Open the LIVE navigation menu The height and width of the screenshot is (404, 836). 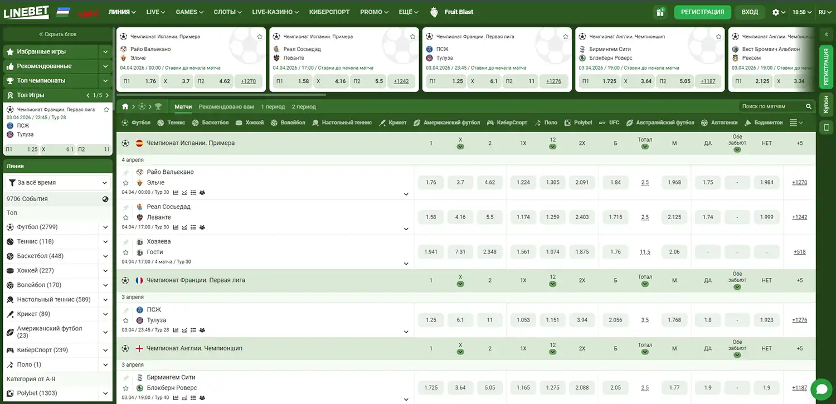tap(154, 11)
